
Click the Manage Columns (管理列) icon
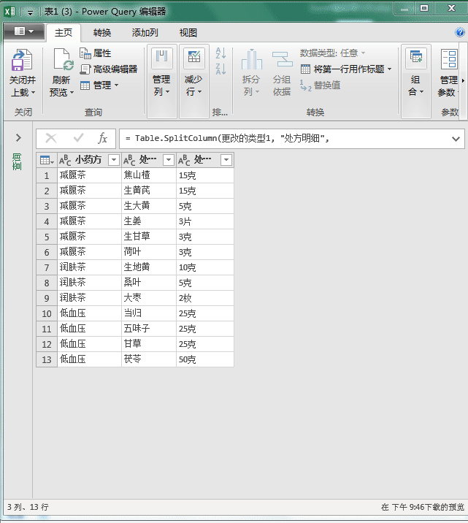click(x=161, y=58)
